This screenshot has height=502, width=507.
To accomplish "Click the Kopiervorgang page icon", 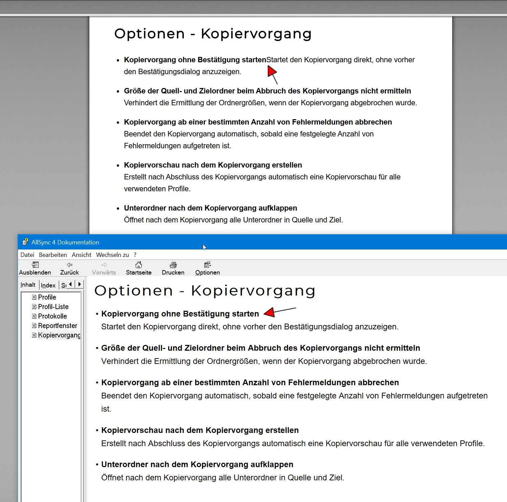I will click(34, 335).
